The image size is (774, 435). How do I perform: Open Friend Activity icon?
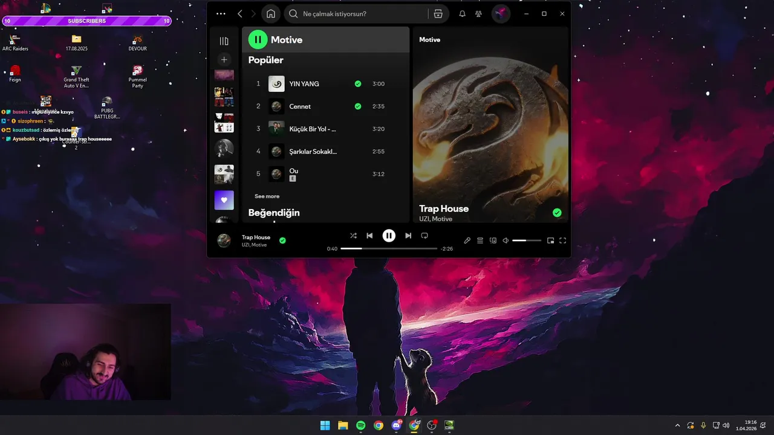tap(478, 14)
